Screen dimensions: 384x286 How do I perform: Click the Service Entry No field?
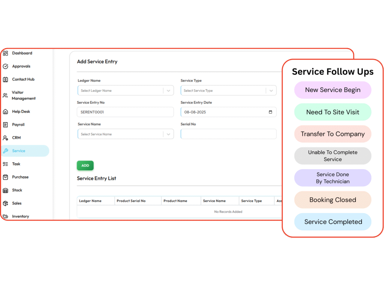point(125,112)
